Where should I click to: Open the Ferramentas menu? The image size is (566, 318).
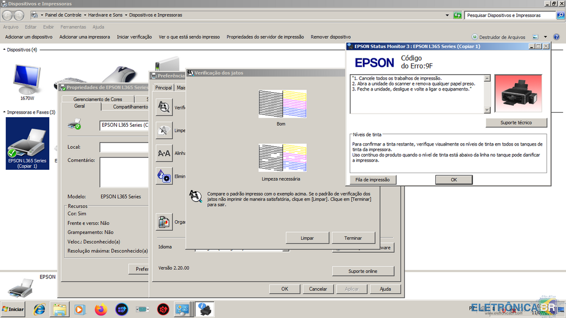point(73,27)
